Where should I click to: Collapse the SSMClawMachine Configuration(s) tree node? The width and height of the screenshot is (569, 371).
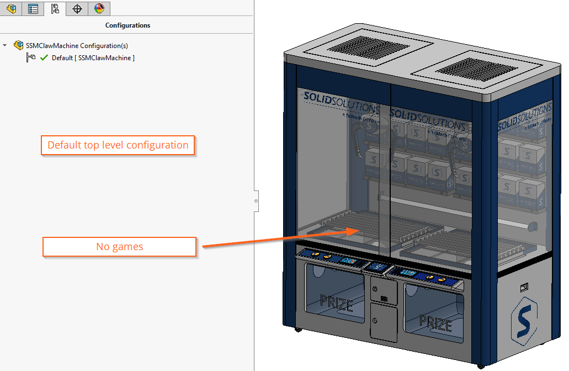tap(4, 45)
